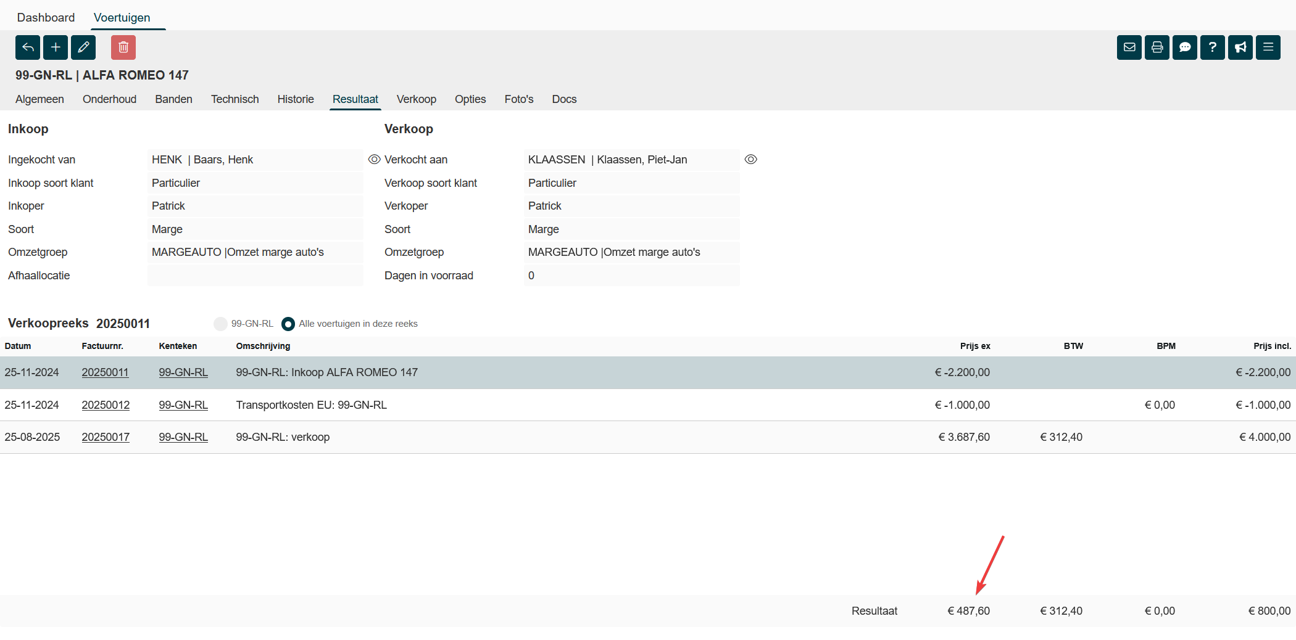Viewport: 1296px width, 640px height.
Task: Go to the Dashboard tab
Action: tap(46, 17)
